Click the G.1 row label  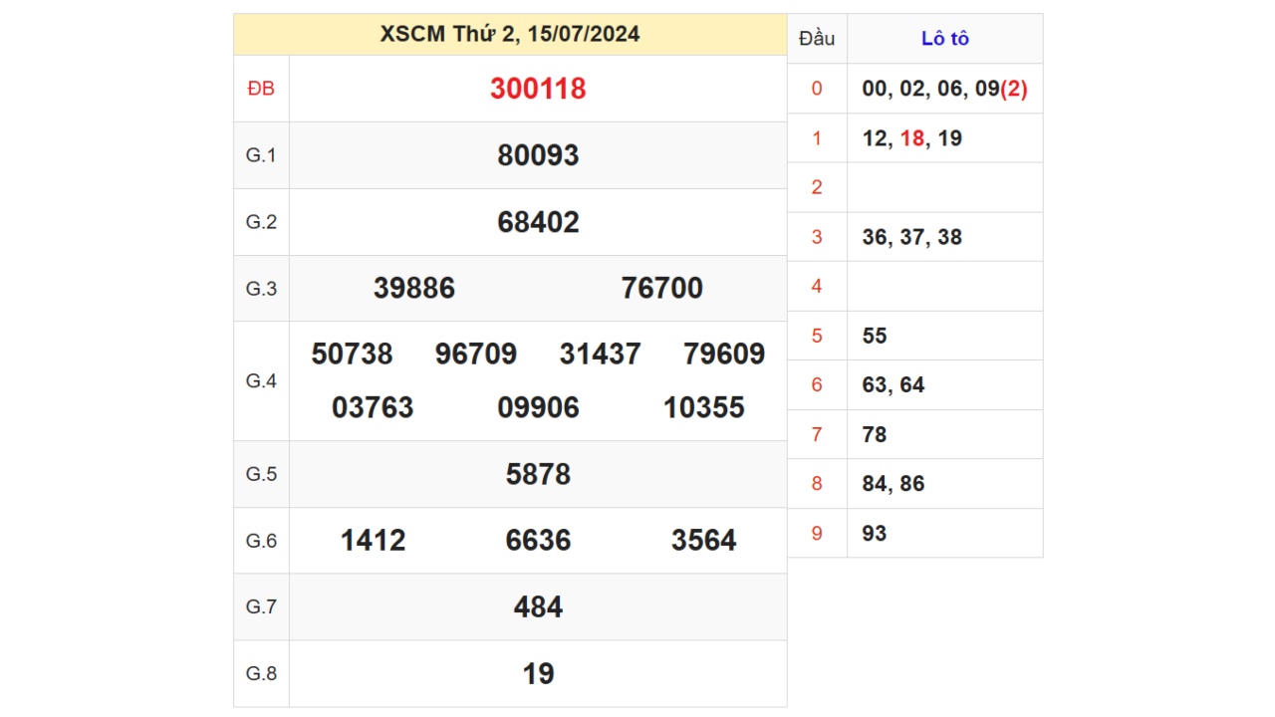pos(261,155)
